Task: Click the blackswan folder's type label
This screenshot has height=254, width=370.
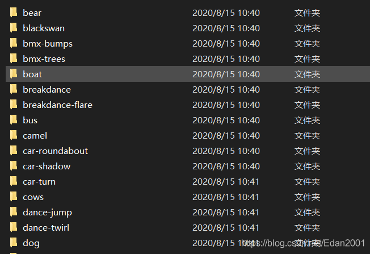Action: click(x=307, y=28)
